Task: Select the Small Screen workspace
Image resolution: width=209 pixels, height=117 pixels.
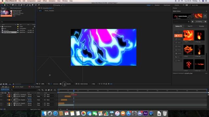Action: [x=167, y=5]
